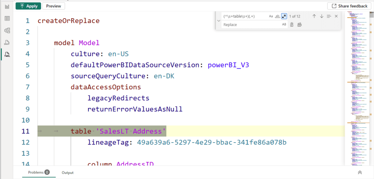Click Replace All icon
The height and width of the screenshot is (179, 374).
299,24
